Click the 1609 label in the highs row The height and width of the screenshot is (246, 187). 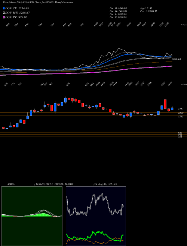118,25
